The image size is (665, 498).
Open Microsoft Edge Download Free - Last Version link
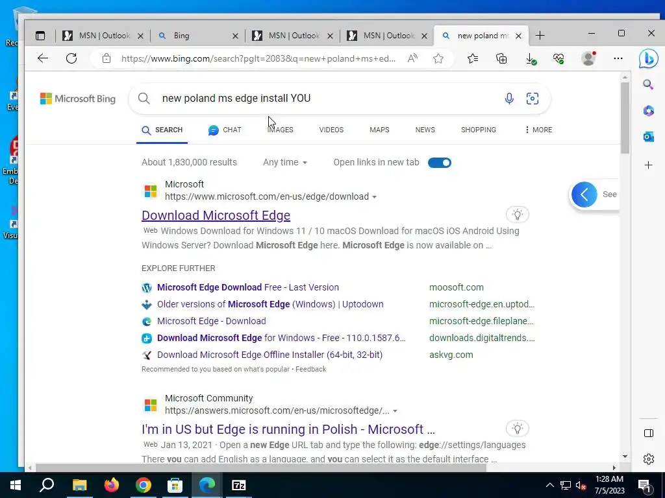[247, 287]
